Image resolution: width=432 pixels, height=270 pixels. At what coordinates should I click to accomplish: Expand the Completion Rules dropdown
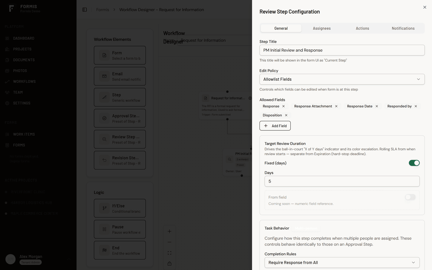click(x=342, y=262)
